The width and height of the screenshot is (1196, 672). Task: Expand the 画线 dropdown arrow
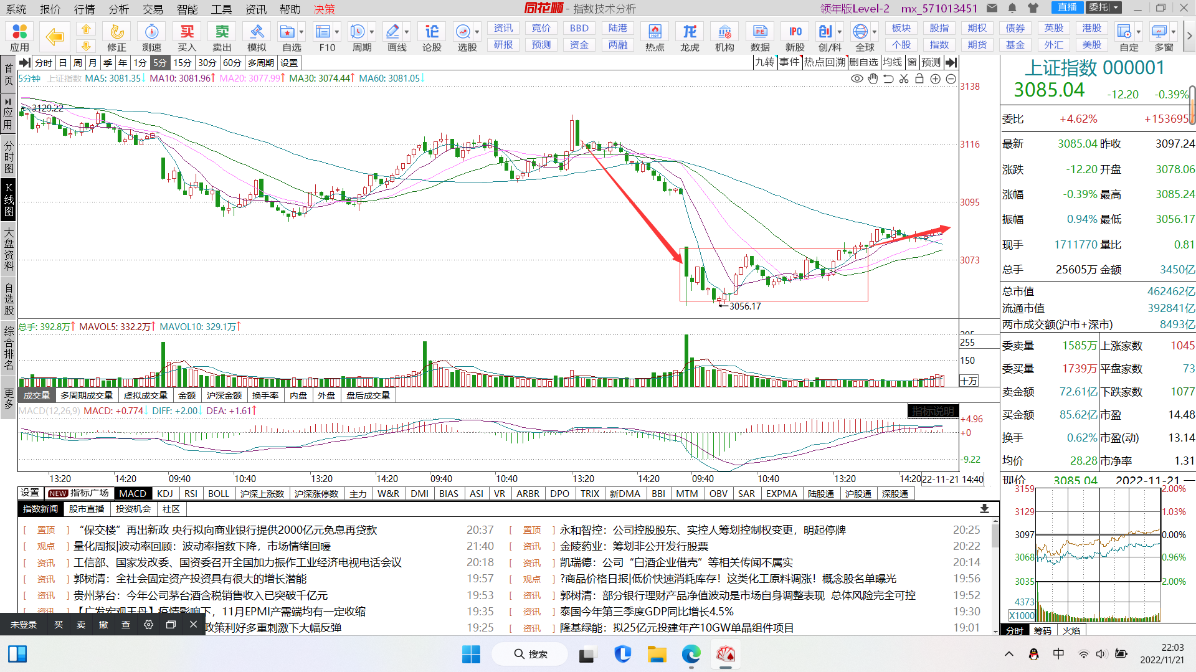(407, 32)
